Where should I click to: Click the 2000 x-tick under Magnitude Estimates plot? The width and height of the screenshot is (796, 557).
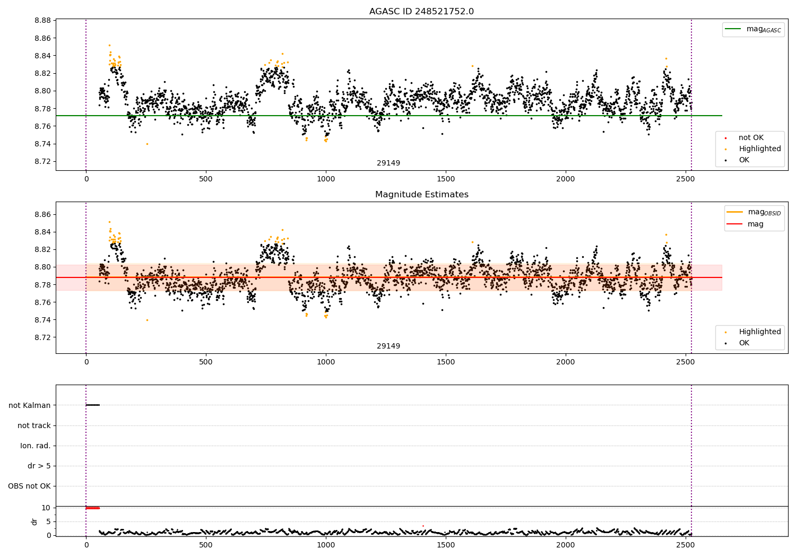pyautogui.click(x=566, y=362)
